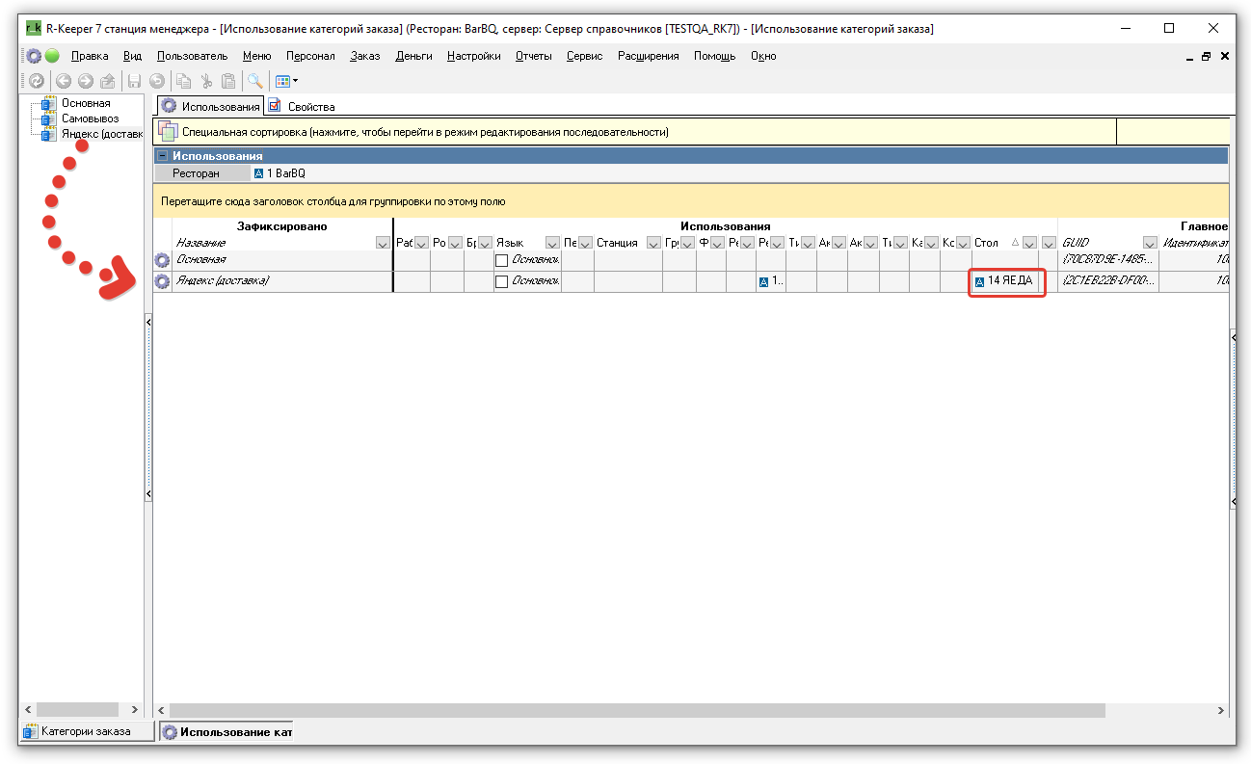This screenshot has height=764, width=1251.
Task: Click the Стол column header
Action: coord(986,243)
